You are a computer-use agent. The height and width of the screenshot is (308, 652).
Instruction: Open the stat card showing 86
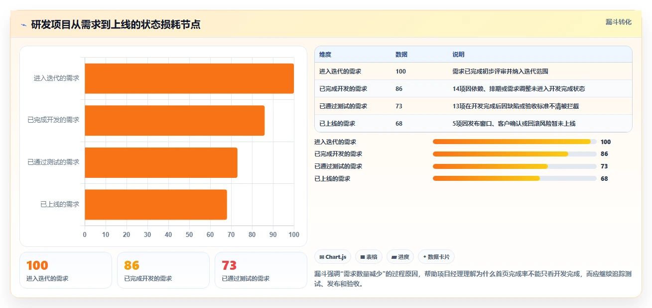pos(163,270)
